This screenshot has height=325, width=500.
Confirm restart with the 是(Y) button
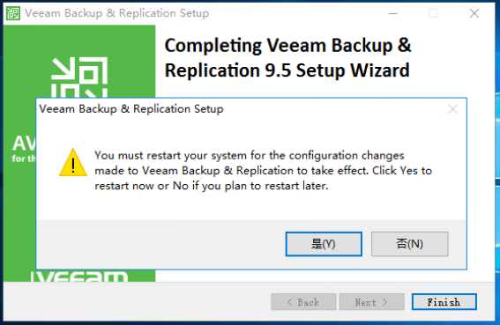[x=324, y=244]
